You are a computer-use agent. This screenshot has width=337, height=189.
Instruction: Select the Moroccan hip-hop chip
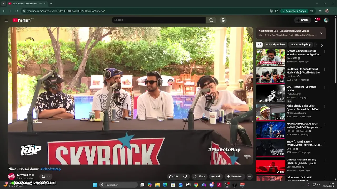300,45
